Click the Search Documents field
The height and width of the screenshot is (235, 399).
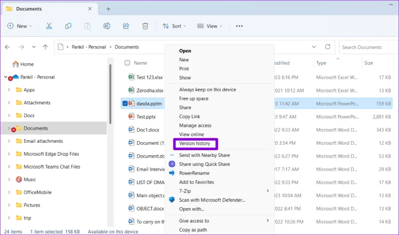click(369, 47)
